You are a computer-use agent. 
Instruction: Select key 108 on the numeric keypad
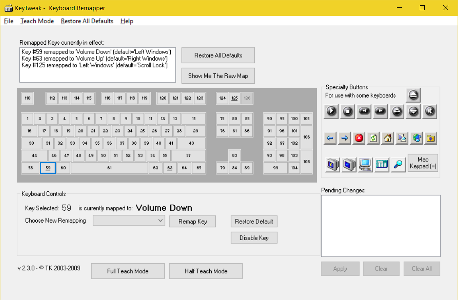[x=307, y=161]
